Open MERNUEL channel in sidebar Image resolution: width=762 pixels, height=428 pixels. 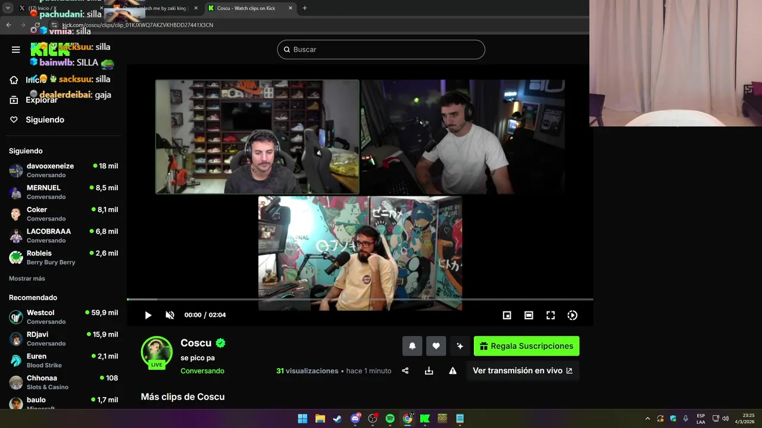pos(63,192)
